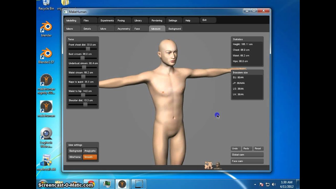The image size is (336, 189).
Task: Open the Recycle Bin on desktop
Action: (x=46, y=5)
